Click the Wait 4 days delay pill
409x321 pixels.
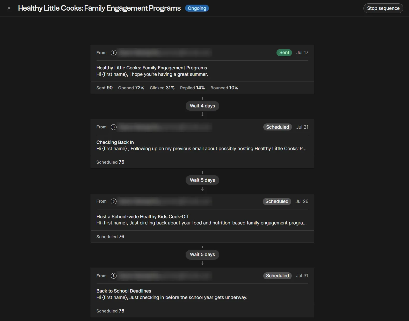coord(202,106)
